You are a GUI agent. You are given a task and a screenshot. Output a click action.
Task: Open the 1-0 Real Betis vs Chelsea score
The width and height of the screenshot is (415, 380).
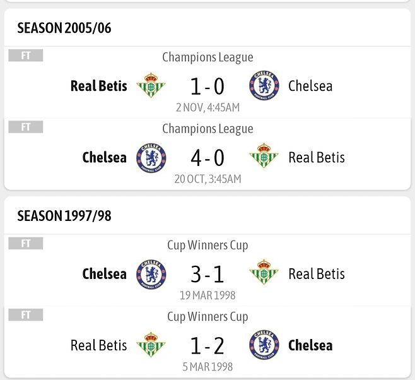point(208,86)
